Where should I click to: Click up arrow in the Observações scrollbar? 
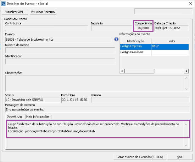click(x=186, y=78)
